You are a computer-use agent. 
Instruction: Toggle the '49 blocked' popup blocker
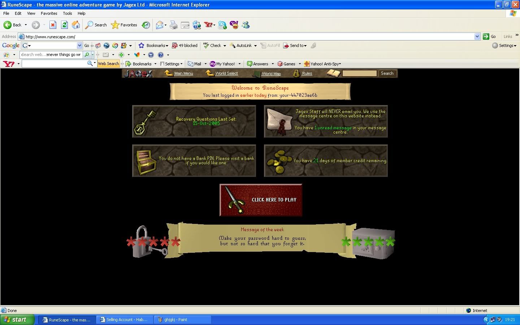click(185, 45)
